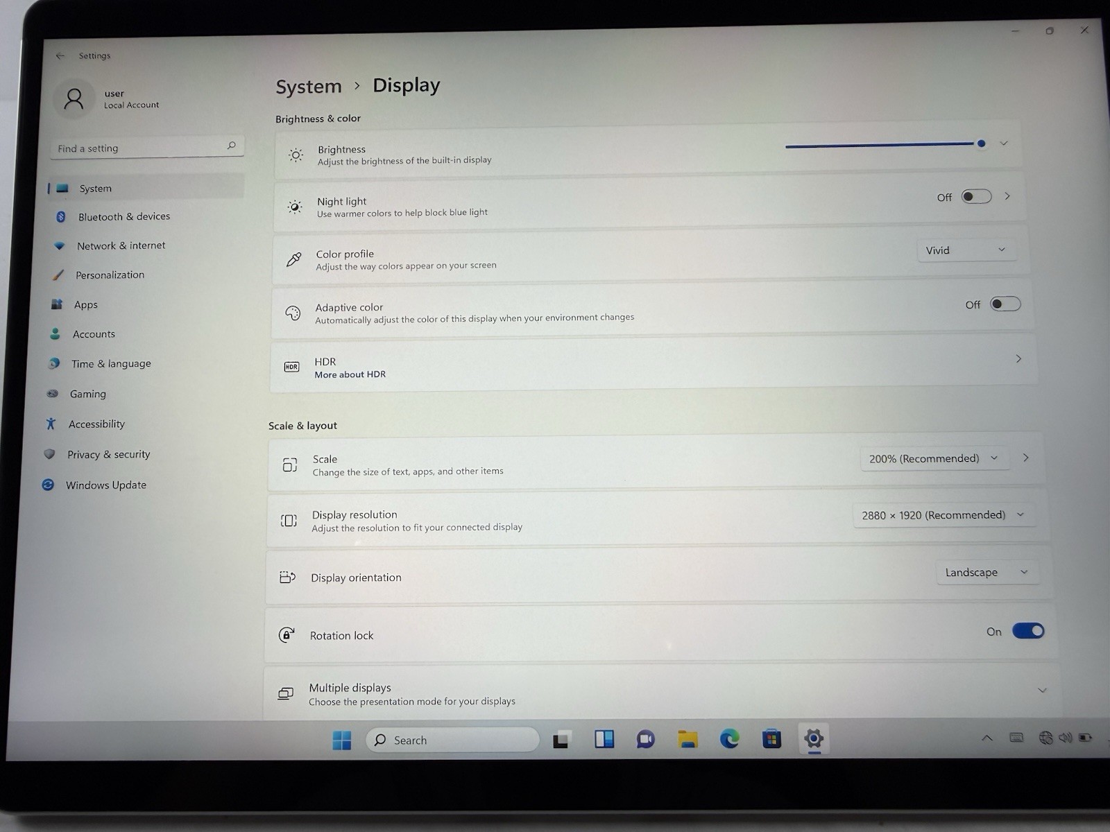
Task: Click the user profile avatar icon
Action: click(74, 99)
